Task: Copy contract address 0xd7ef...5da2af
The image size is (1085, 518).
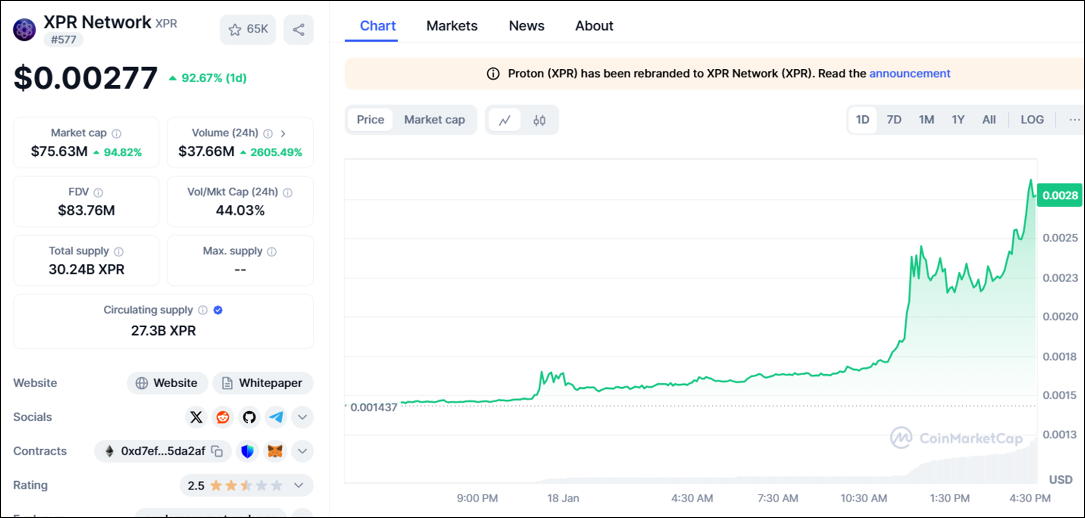Action: (x=217, y=451)
